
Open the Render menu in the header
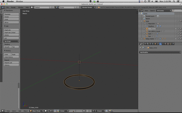point(13,7)
